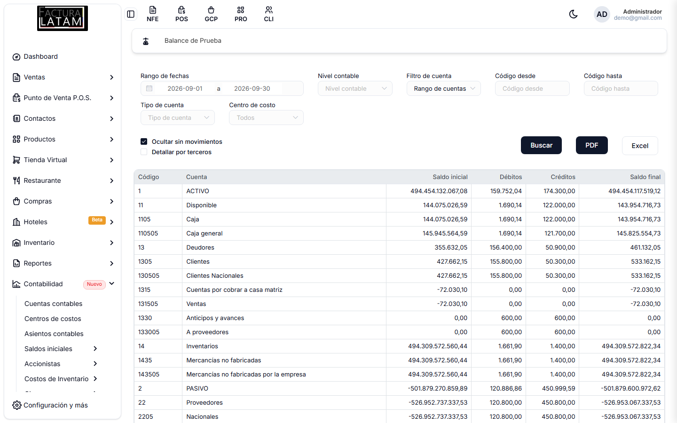Export the report with PDF button
Viewport: 677px width, 423px height.
pos(592,145)
